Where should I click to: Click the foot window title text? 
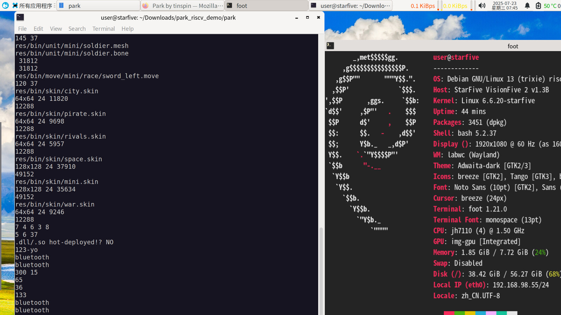(513, 46)
